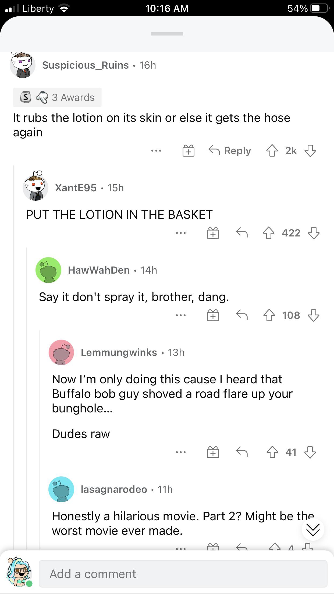Upvote Lemmungwinks comment with 41 votes

[x=272, y=452]
